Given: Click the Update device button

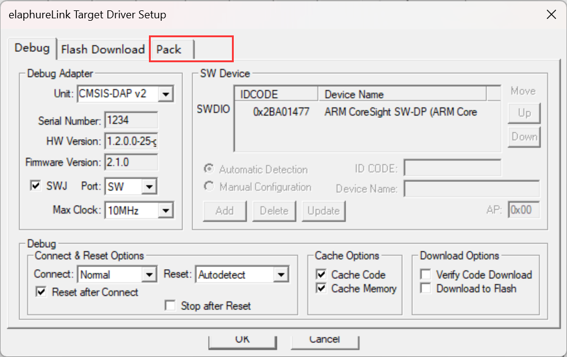Looking at the screenshot, I should point(323,211).
